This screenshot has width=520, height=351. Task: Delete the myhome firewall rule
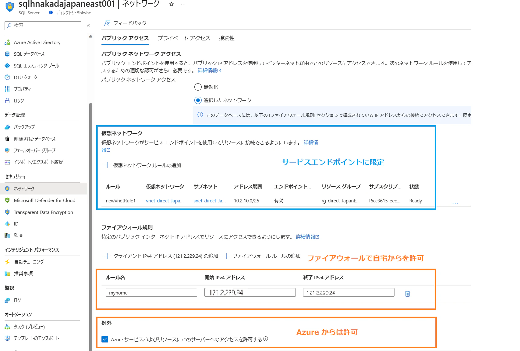[408, 294]
